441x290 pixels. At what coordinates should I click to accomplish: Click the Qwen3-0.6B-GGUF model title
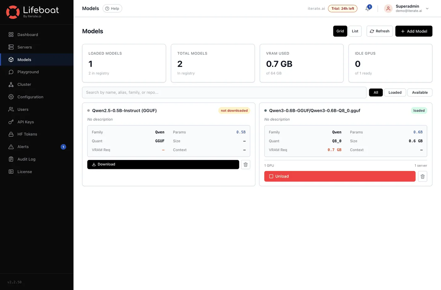[x=315, y=111]
